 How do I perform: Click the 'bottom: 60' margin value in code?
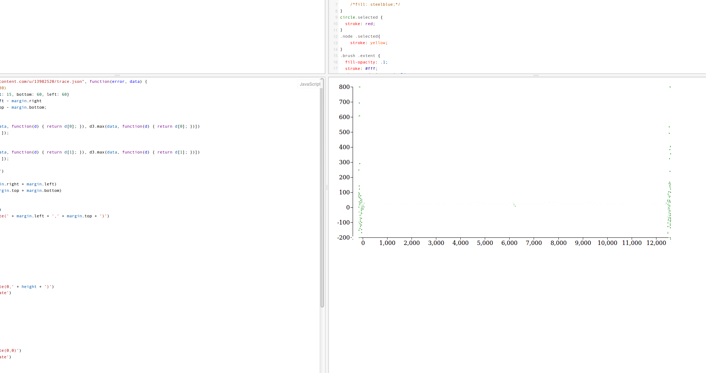point(29,94)
